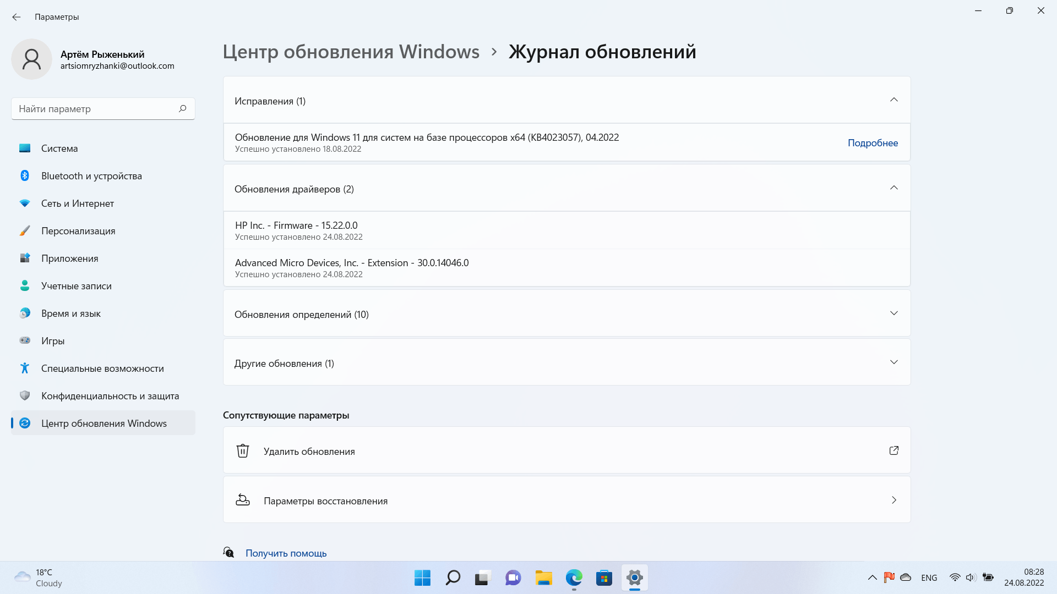Image resolution: width=1057 pixels, height=594 pixels.
Task: Select Bluetooth и устройства in sidebar
Action: [x=91, y=176]
